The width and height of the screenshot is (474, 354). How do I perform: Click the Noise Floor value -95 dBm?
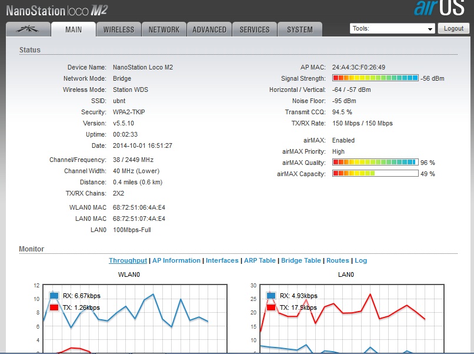tap(344, 101)
